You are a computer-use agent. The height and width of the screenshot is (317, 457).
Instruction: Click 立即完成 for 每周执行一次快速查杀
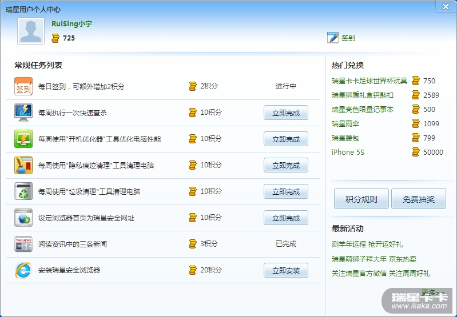pos(286,113)
